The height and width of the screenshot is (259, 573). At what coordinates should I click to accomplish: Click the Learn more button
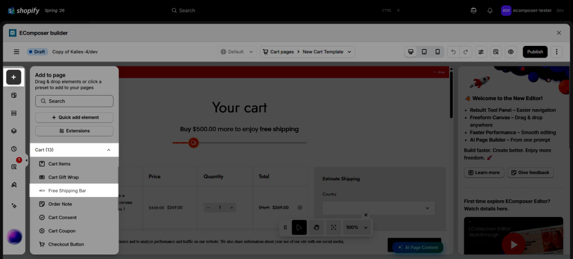click(x=484, y=172)
